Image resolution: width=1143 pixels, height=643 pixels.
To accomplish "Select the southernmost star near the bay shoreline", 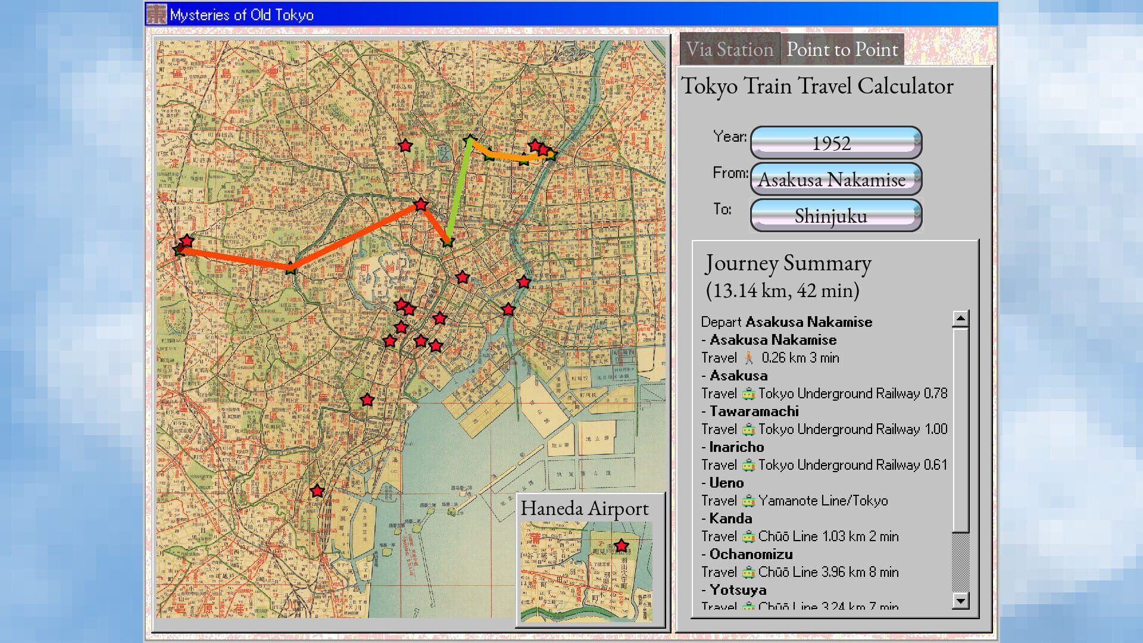I will 317,491.
